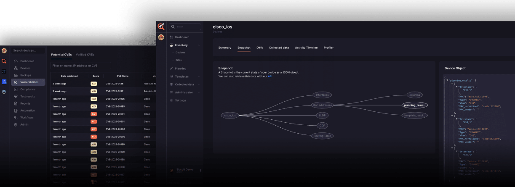515x187 pixels.
Task: Collapse the first Interface array triangle
Action: pos(457,86)
